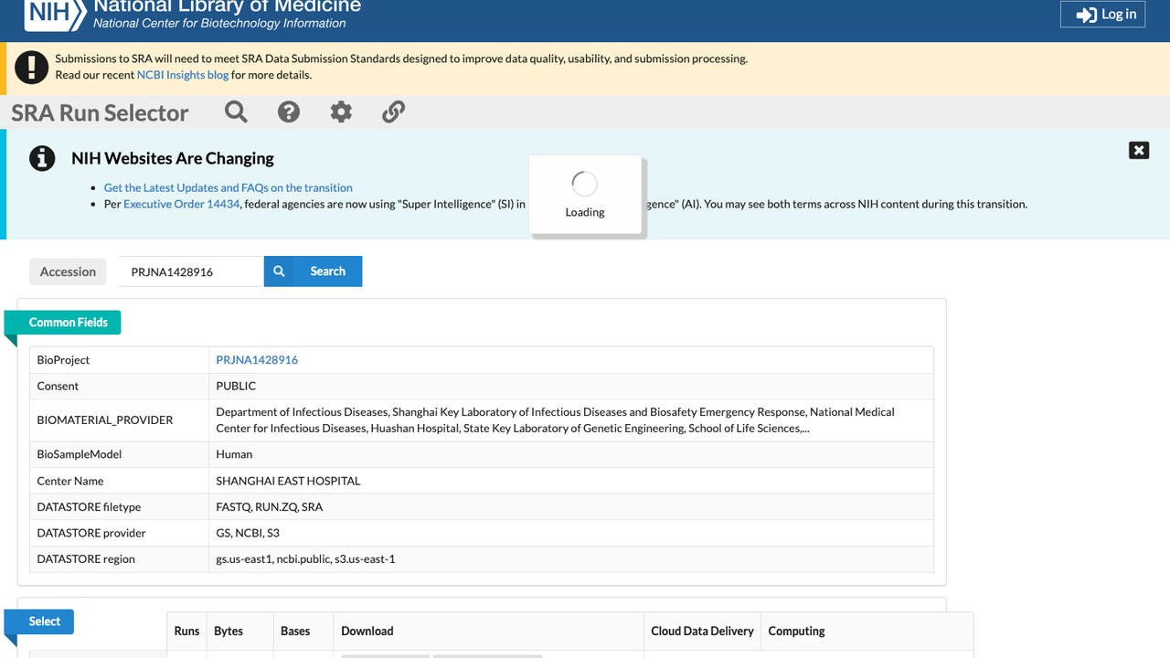
Task: Open the settings gear icon
Action: (x=341, y=111)
